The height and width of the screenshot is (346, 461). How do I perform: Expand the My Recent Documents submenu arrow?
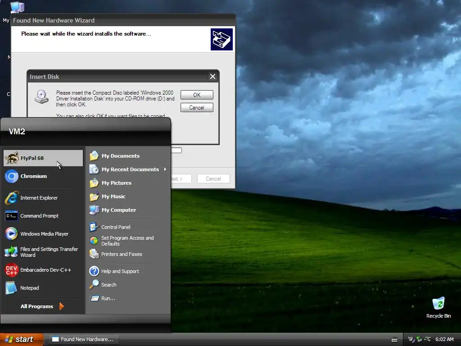coord(165,169)
